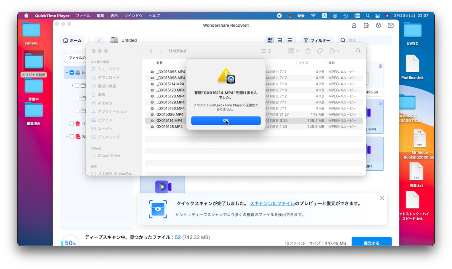Go forward in the Finder window
This screenshot has height=269, width=452.
[x=161, y=51]
